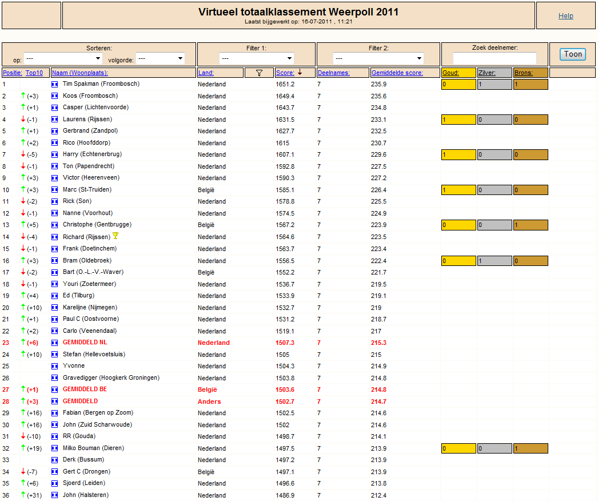Sort by Naam (Woonplaats) column header
The width and height of the screenshot is (598, 501).
coord(80,73)
